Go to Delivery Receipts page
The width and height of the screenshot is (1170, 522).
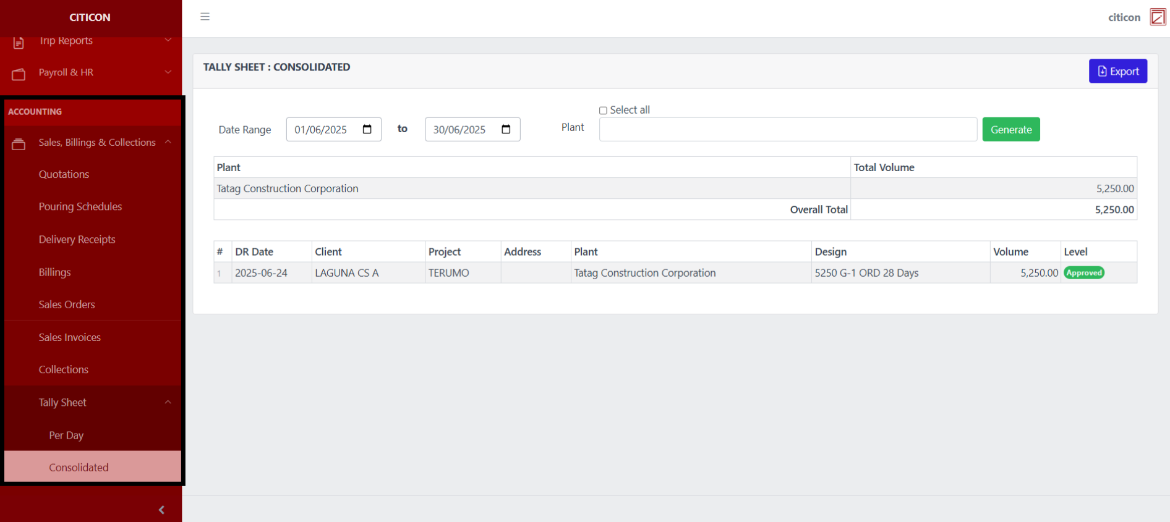pos(77,239)
